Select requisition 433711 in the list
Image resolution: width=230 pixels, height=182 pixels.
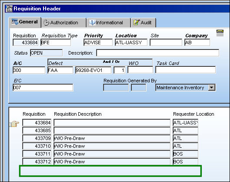pos(37,154)
